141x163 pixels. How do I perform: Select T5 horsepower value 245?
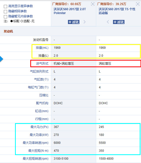click(x=101, y=127)
